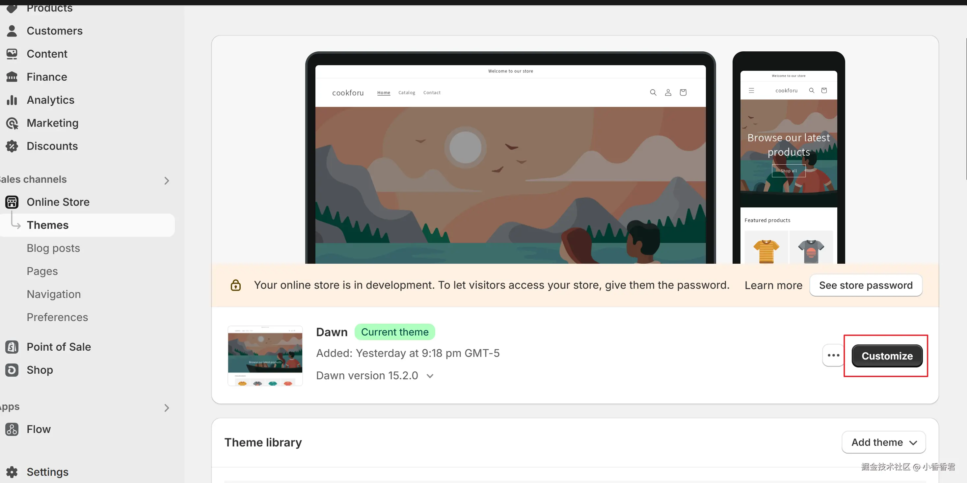The height and width of the screenshot is (483, 967).
Task: Click the Marketing target icon
Action: click(12, 123)
